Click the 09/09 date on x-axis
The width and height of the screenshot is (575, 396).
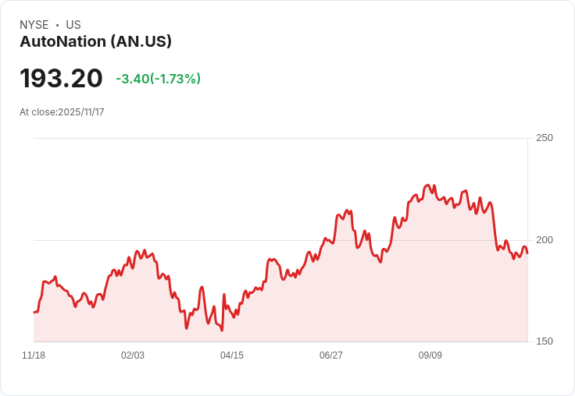click(430, 355)
